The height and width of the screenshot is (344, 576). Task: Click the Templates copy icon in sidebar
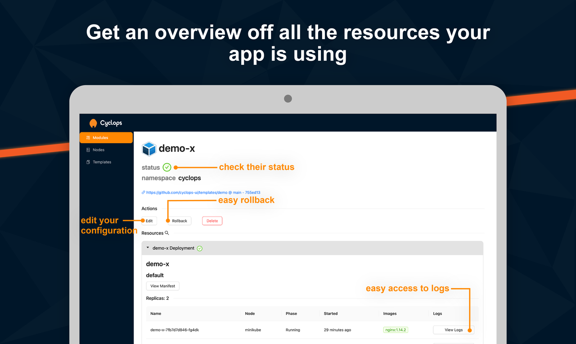coord(88,162)
